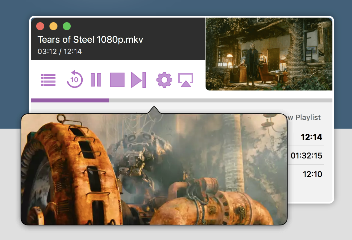This screenshot has height=240, width=352.
Task: Click the purple playback progress bar
Action: coord(70,100)
